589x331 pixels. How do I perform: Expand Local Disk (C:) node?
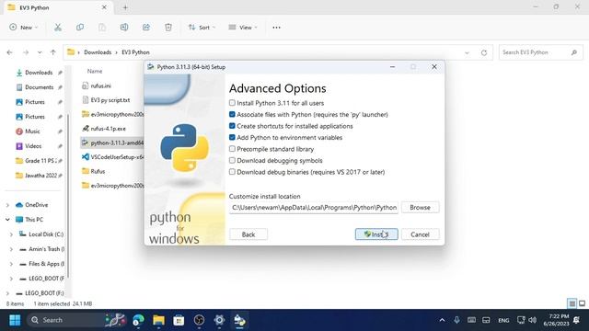coord(11,234)
